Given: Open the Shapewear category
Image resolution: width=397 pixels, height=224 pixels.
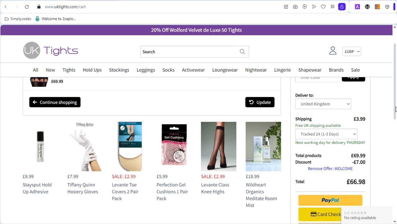Looking at the screenshot, I should tap(310, 70).
